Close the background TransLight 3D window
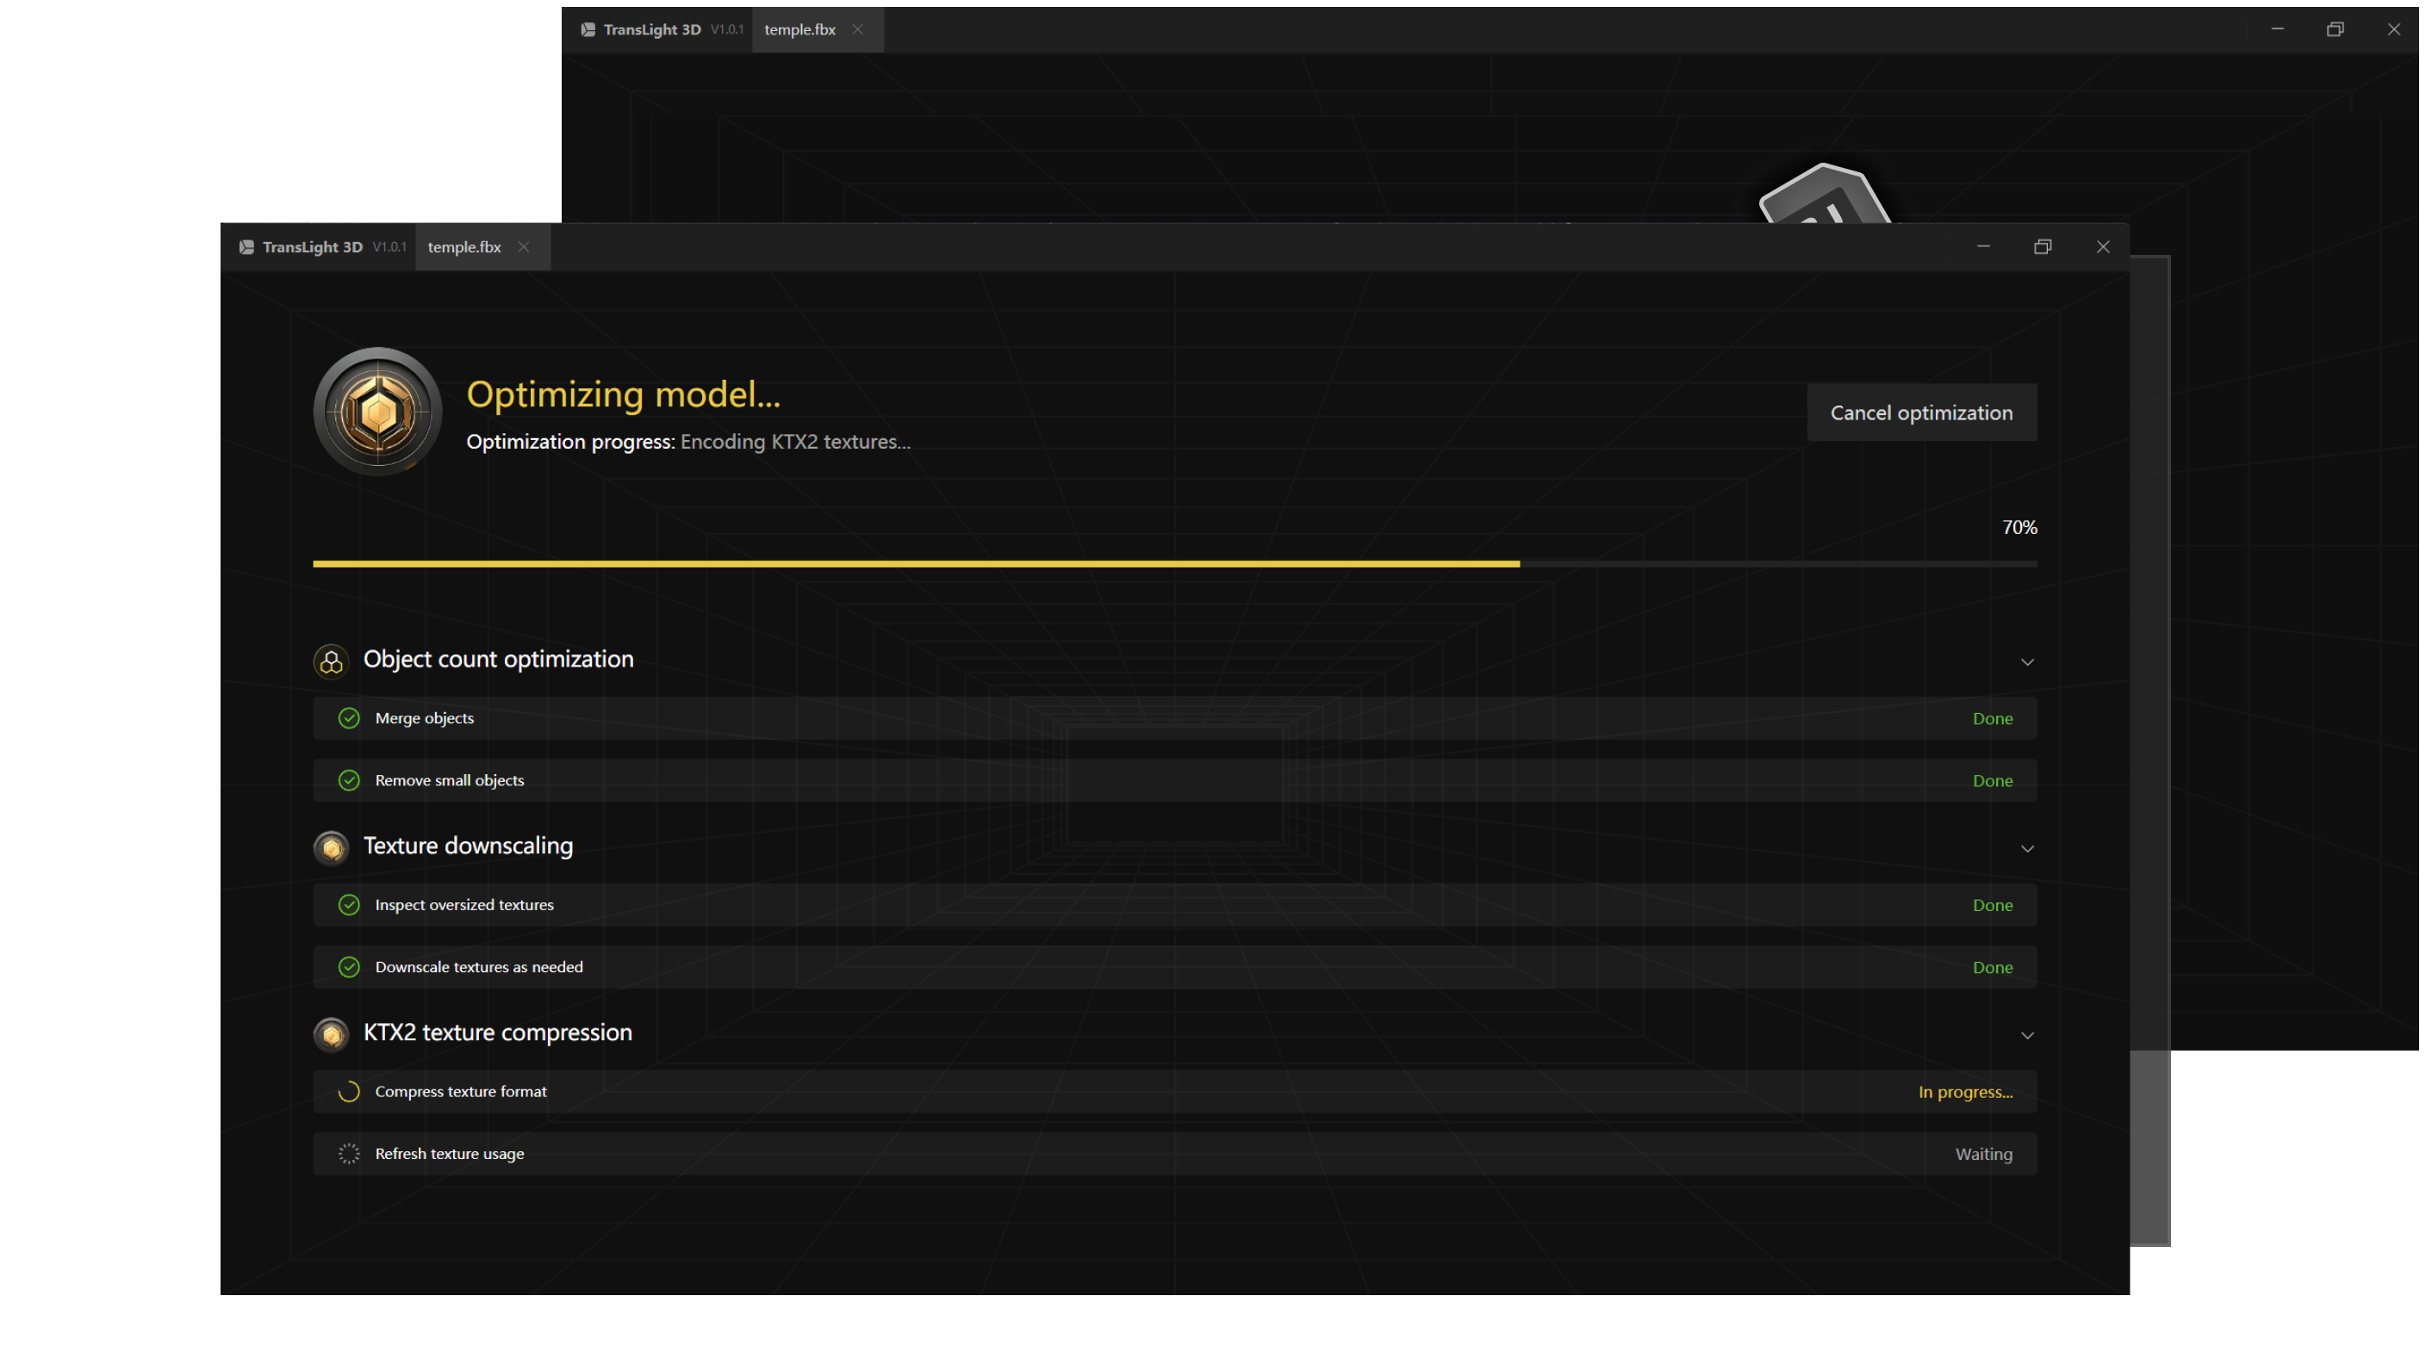 (2394, 29)
